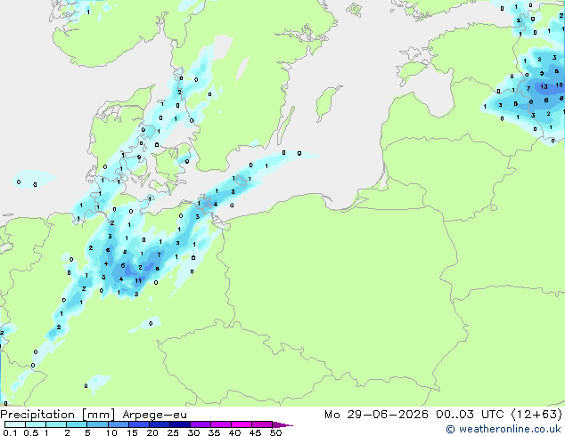The width and height of the screenshot is (565, 436).
Task: Click the legend label '35'
Action: (214, 432)
